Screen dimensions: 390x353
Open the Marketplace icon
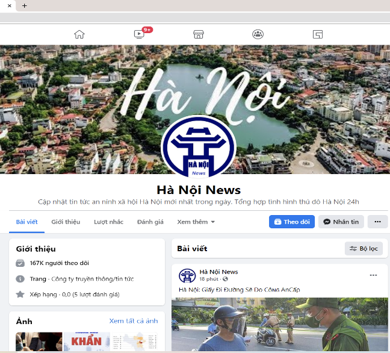199,34
